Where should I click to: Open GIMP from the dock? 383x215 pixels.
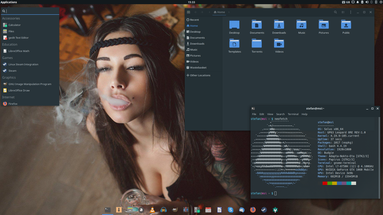175,210
